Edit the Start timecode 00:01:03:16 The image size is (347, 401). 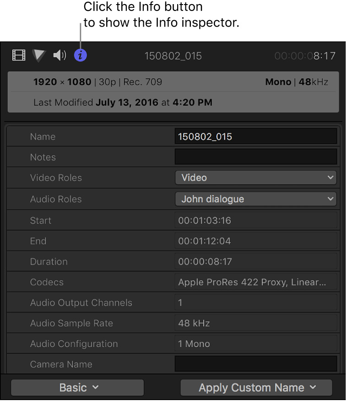tap(255, 220)
